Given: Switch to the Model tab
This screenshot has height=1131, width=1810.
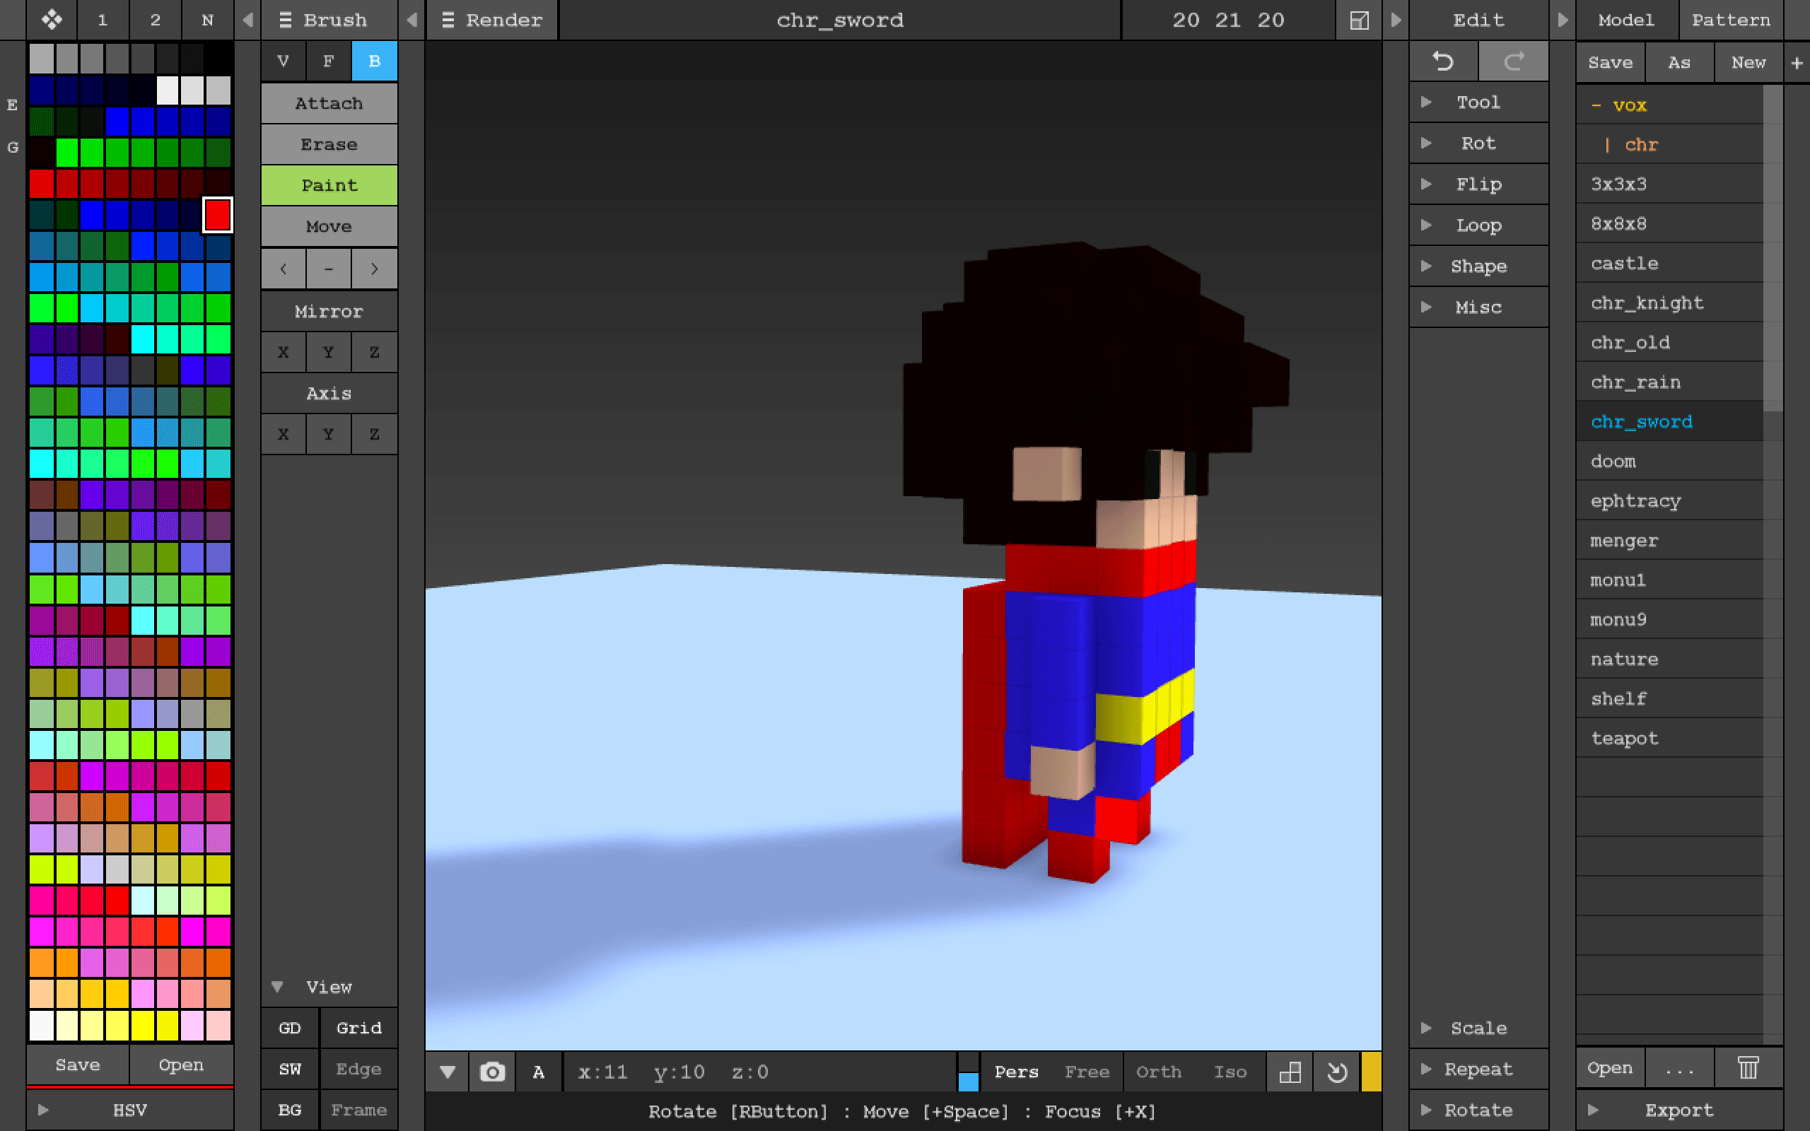Looking at the screenshot, I should coord(1626,20).
